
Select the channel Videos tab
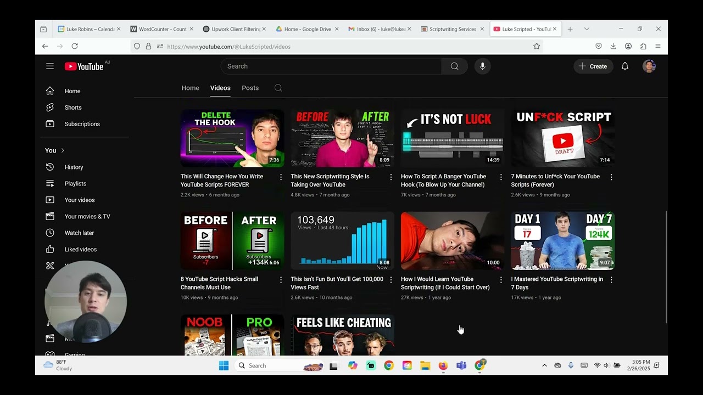click(220, 88)
